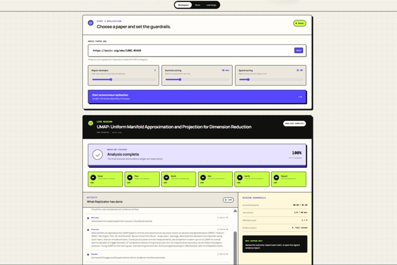Open the Learnings tab

tap(211, 5)
